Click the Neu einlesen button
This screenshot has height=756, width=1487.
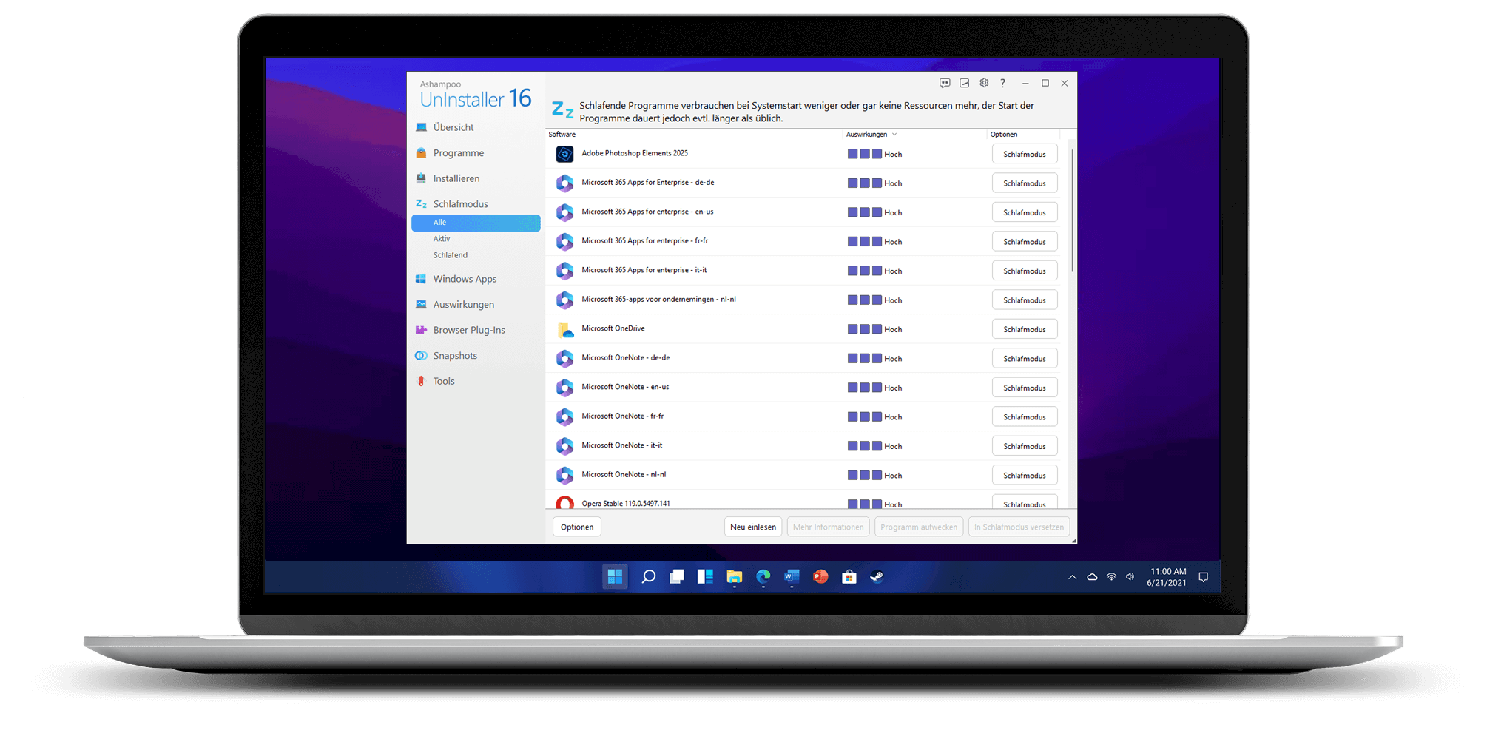point(752,527)
